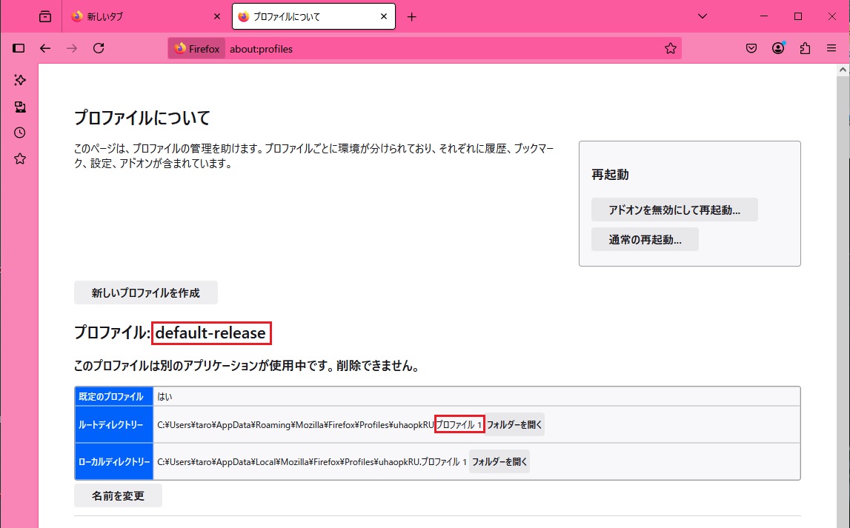
Task: Open the Pocket save icon
Action: tap(751, 48)
